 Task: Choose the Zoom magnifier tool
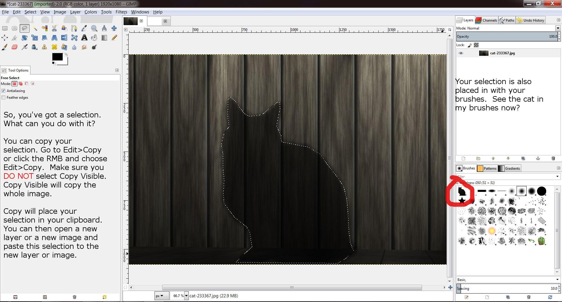point(94,28)
